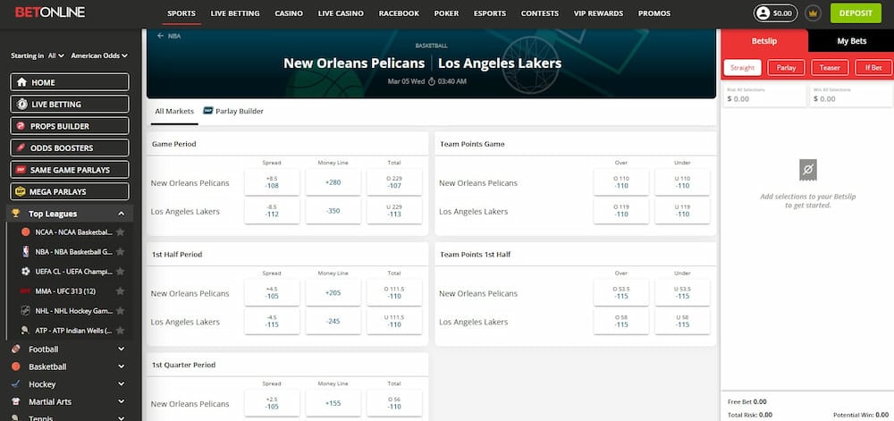Open PROPS BUILDER in sidebar

click(x=70, y=126)
